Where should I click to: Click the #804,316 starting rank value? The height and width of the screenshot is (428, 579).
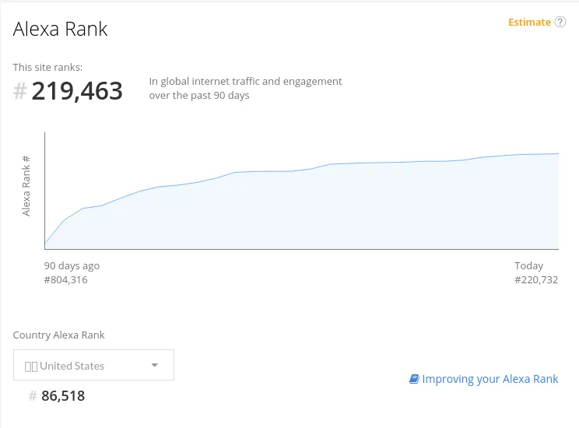pos(65,280)
